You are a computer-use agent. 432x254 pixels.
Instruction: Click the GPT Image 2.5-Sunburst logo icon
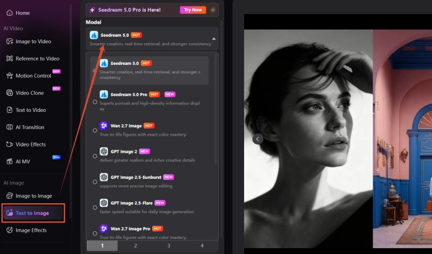[x=104, y=177]
